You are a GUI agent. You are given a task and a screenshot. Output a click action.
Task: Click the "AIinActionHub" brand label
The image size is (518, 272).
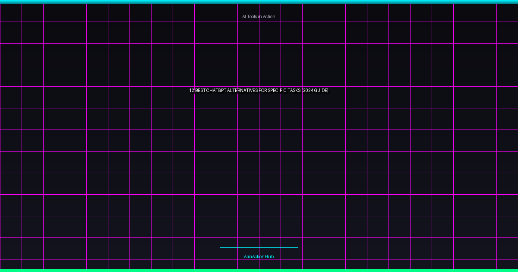(x=259, y=256)
